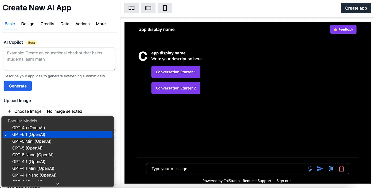Select GPT-4.1 Mini (OpenAI) option

58,169
